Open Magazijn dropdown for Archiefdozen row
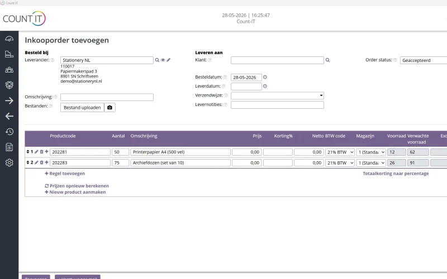447x279 pixels. tap(371, 163)
